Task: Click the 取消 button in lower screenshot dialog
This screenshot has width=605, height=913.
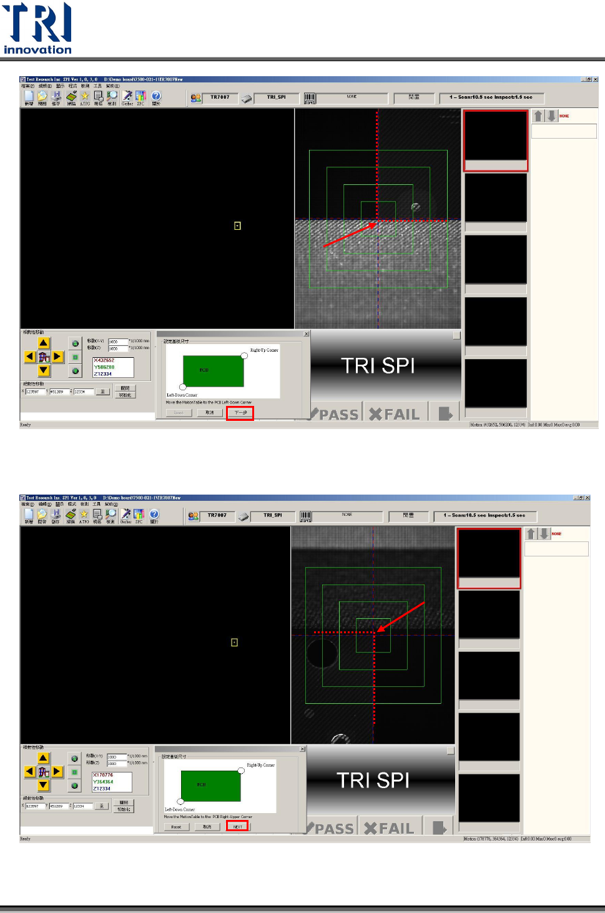Action: 207,827
